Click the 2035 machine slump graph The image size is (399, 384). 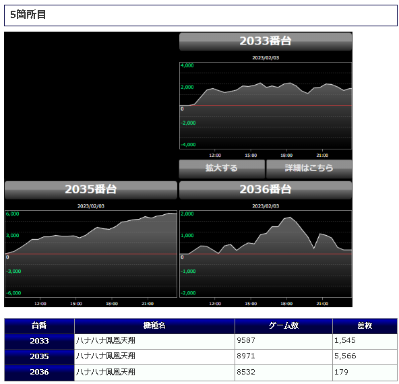[x=91, y=254]
